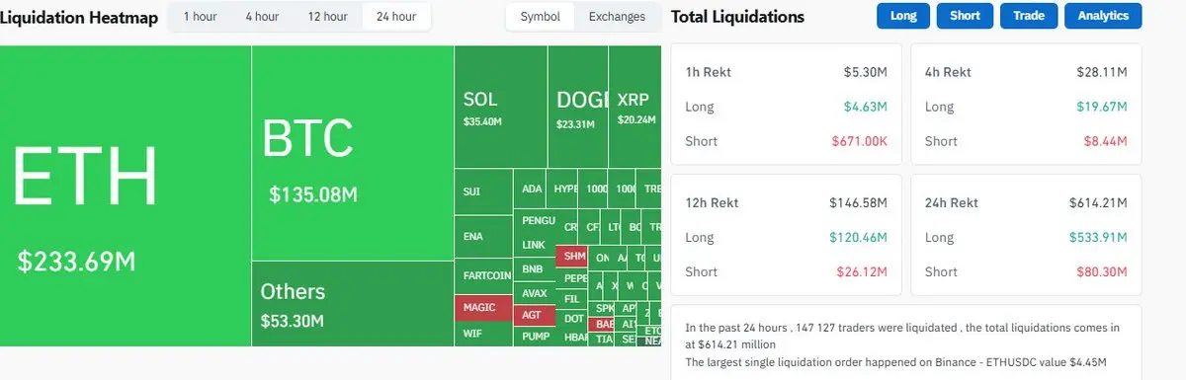Click the SUI heatmap tile
Image resolution: width=1186 pixels, height=380 pixels.
484,191
